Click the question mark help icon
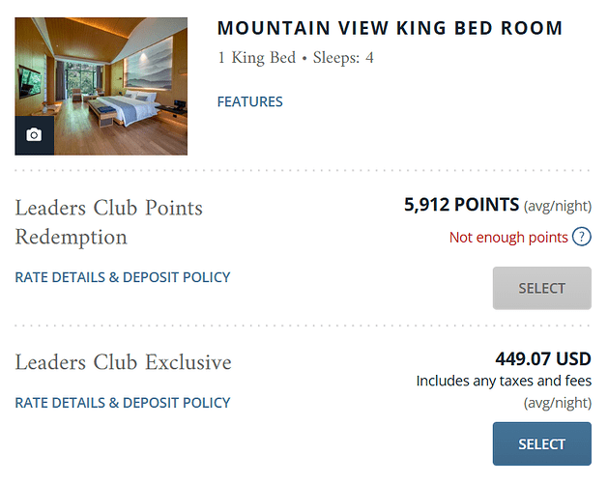608x483 pixels. coord(581,237)
